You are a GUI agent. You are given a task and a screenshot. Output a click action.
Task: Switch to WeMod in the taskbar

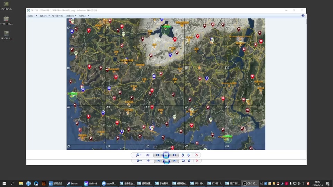coord(91,184)
